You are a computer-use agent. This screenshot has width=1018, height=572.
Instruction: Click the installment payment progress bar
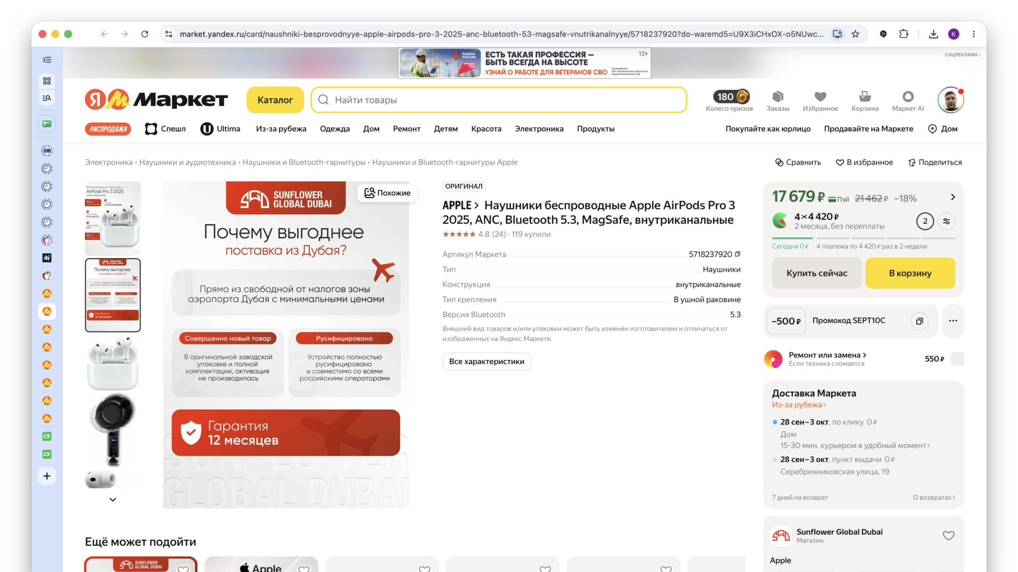pos(863,238)
